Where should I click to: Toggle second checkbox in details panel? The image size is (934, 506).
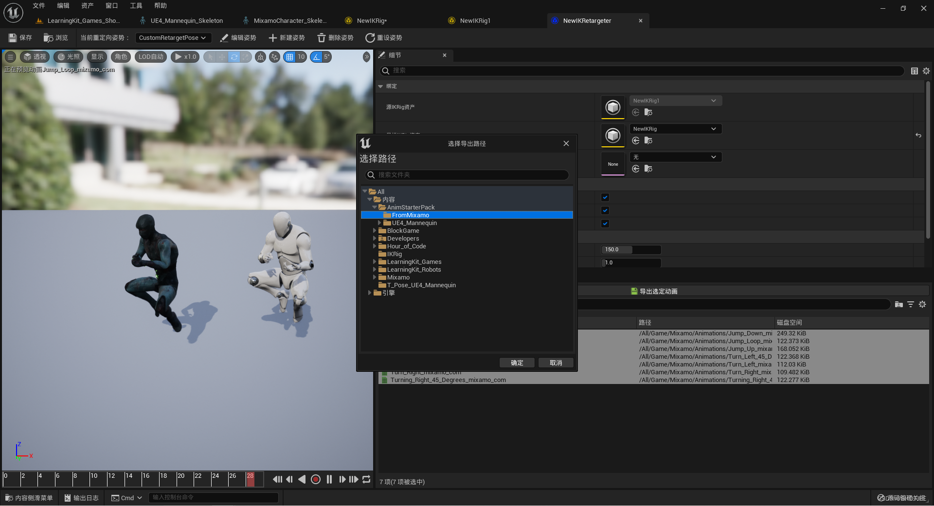click(x=605, y=210)
